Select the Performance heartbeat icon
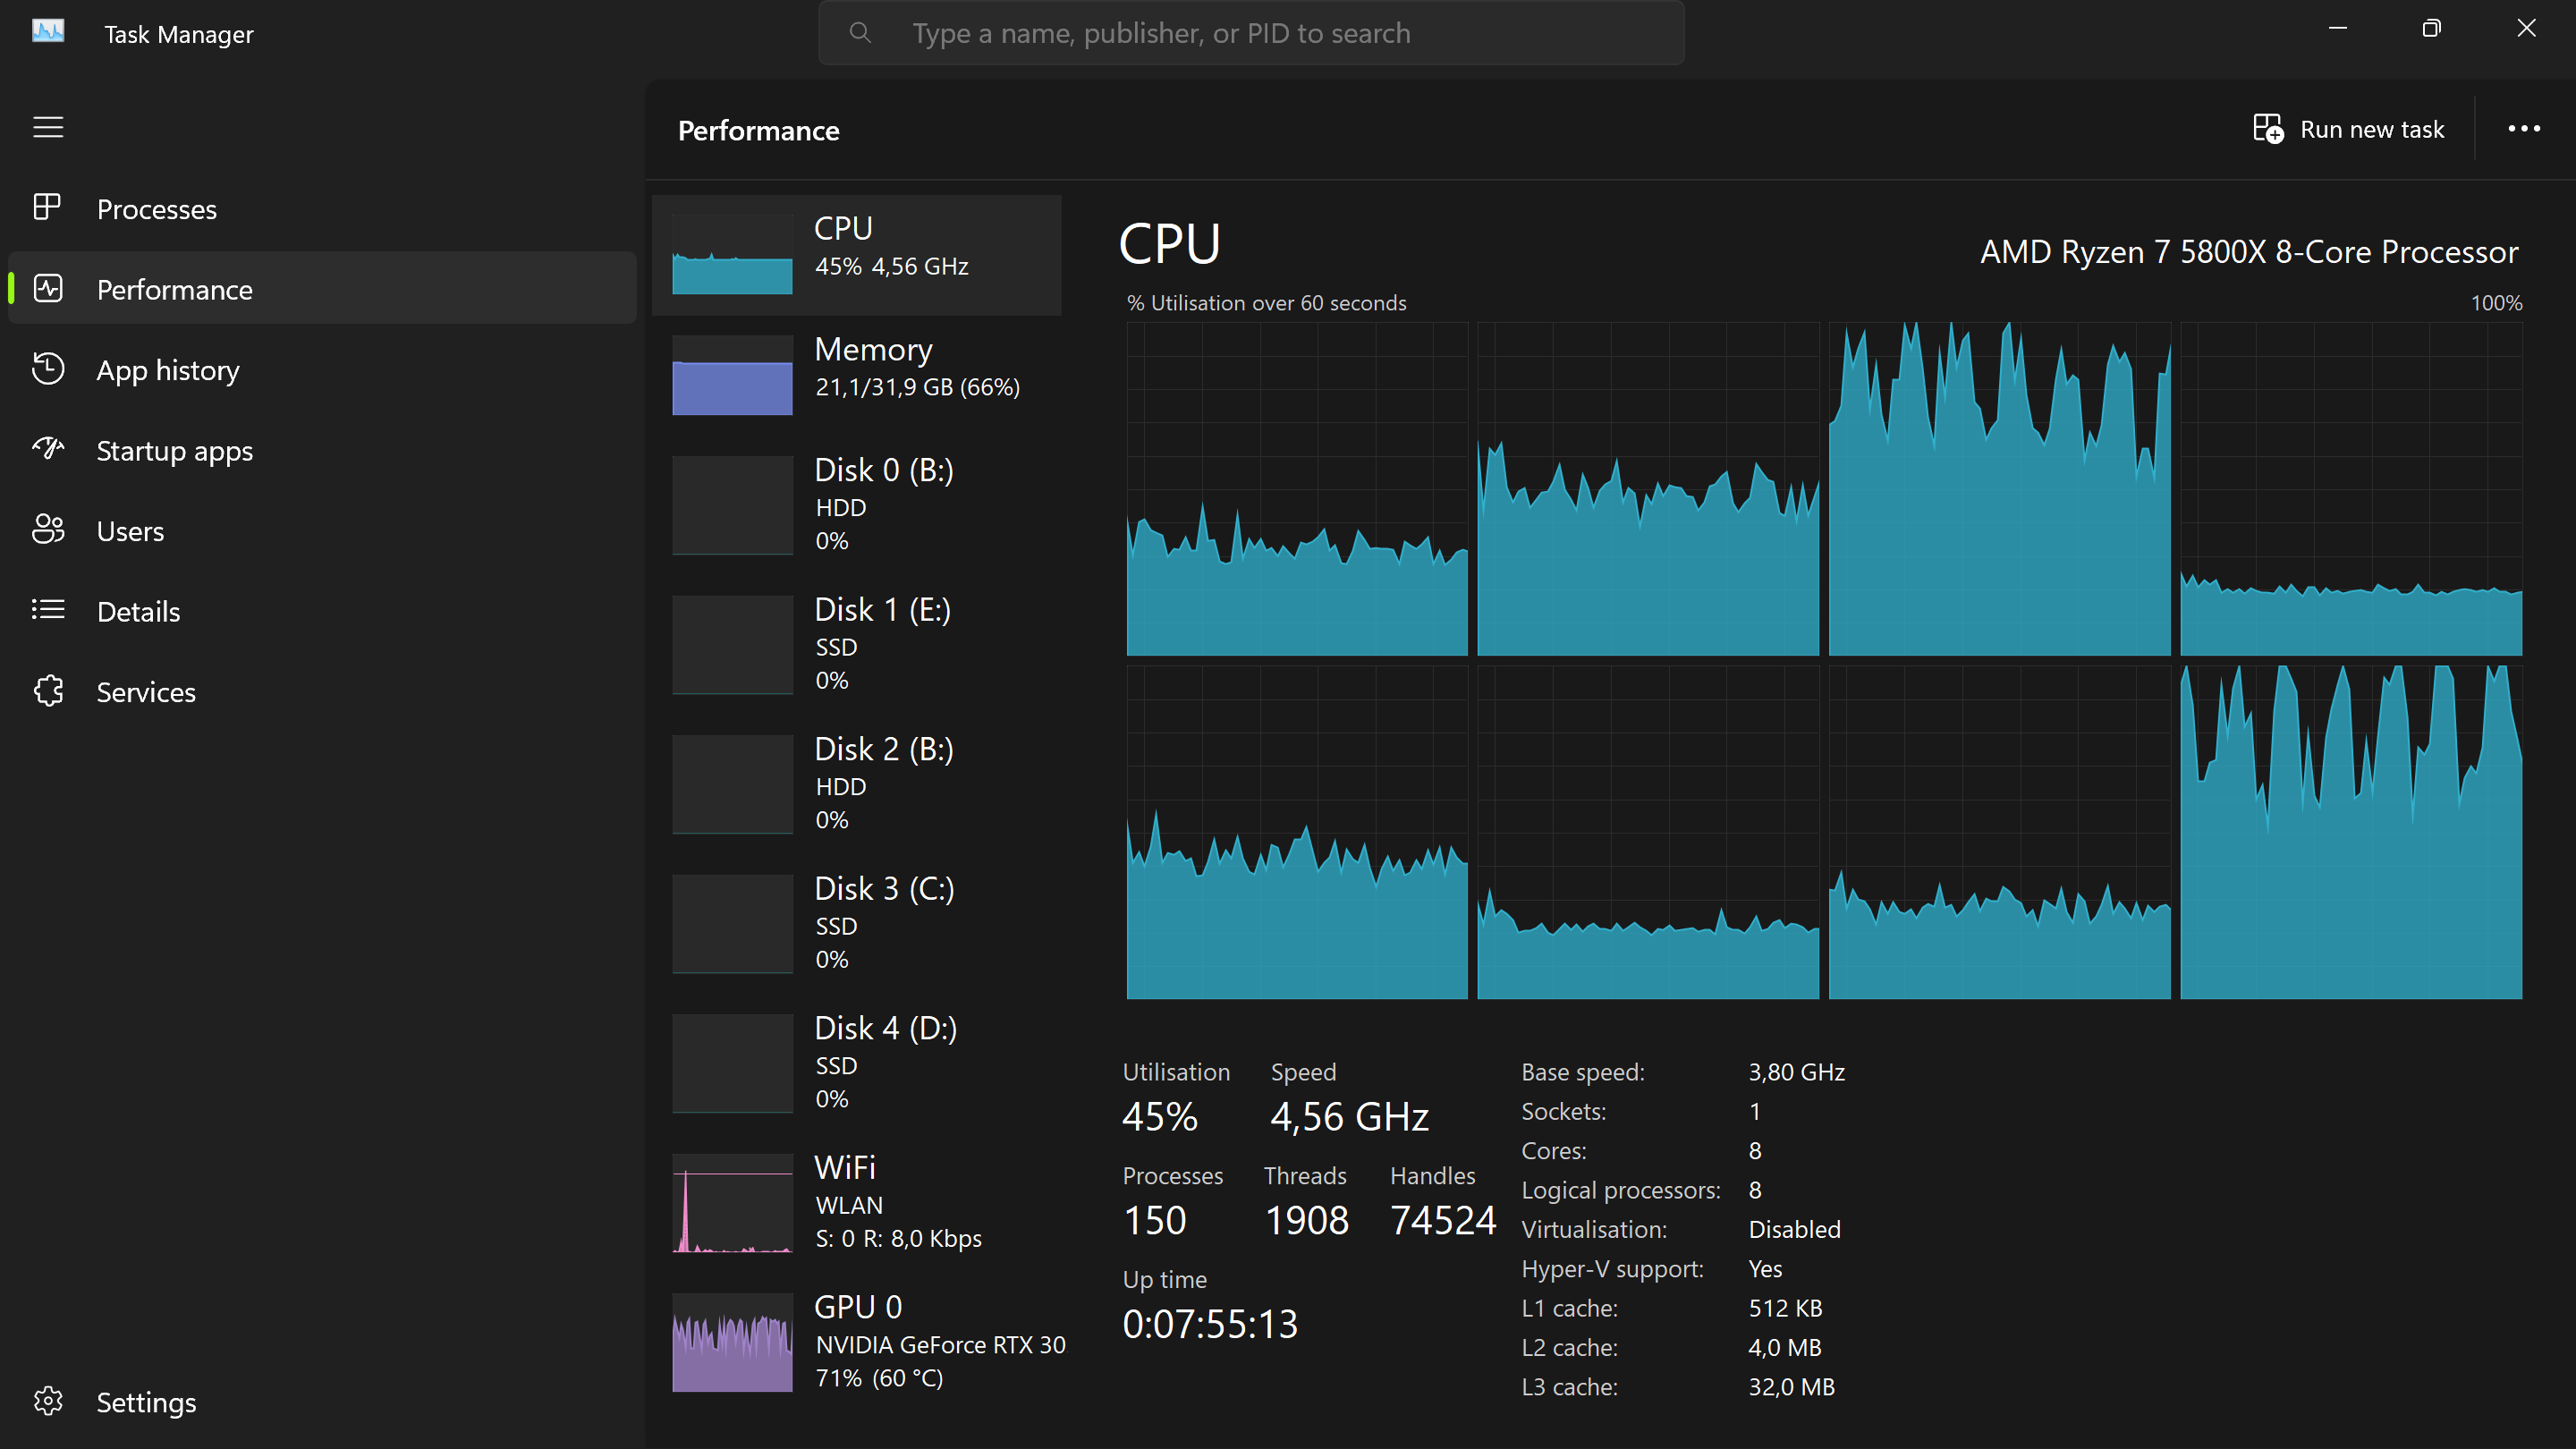Viewport: 2576px width, 1449px height. tap(48, 289)
